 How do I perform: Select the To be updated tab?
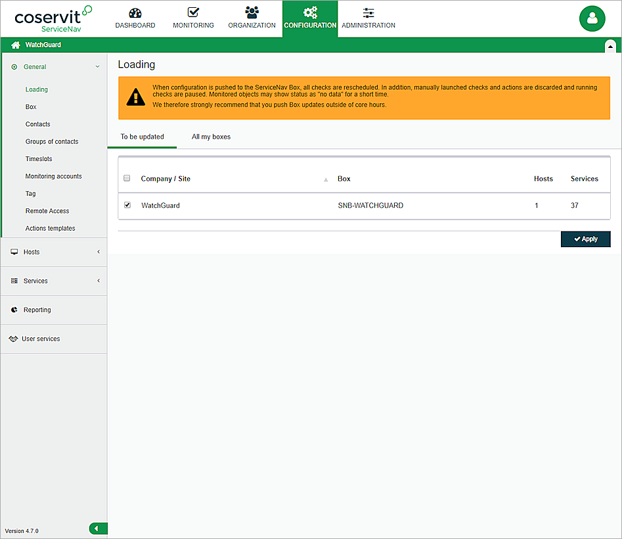pos(142,137)
